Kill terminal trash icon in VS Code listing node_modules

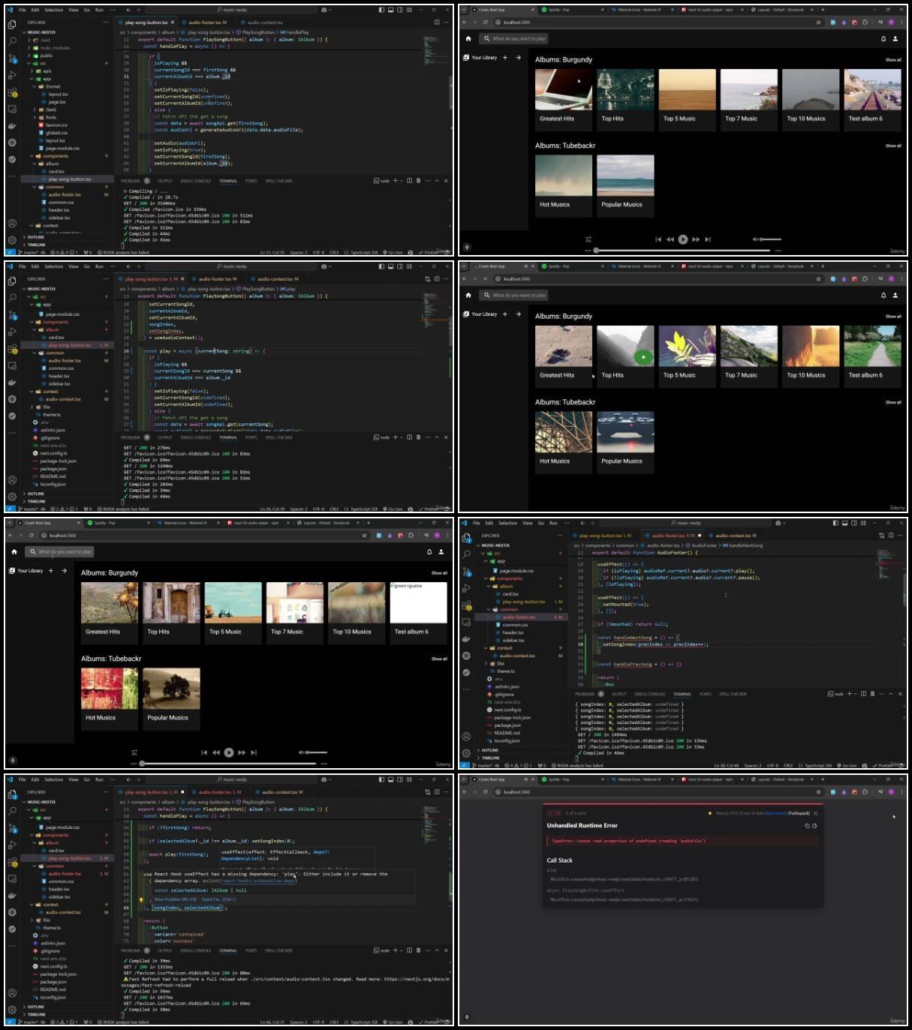(x=418, y=181)
